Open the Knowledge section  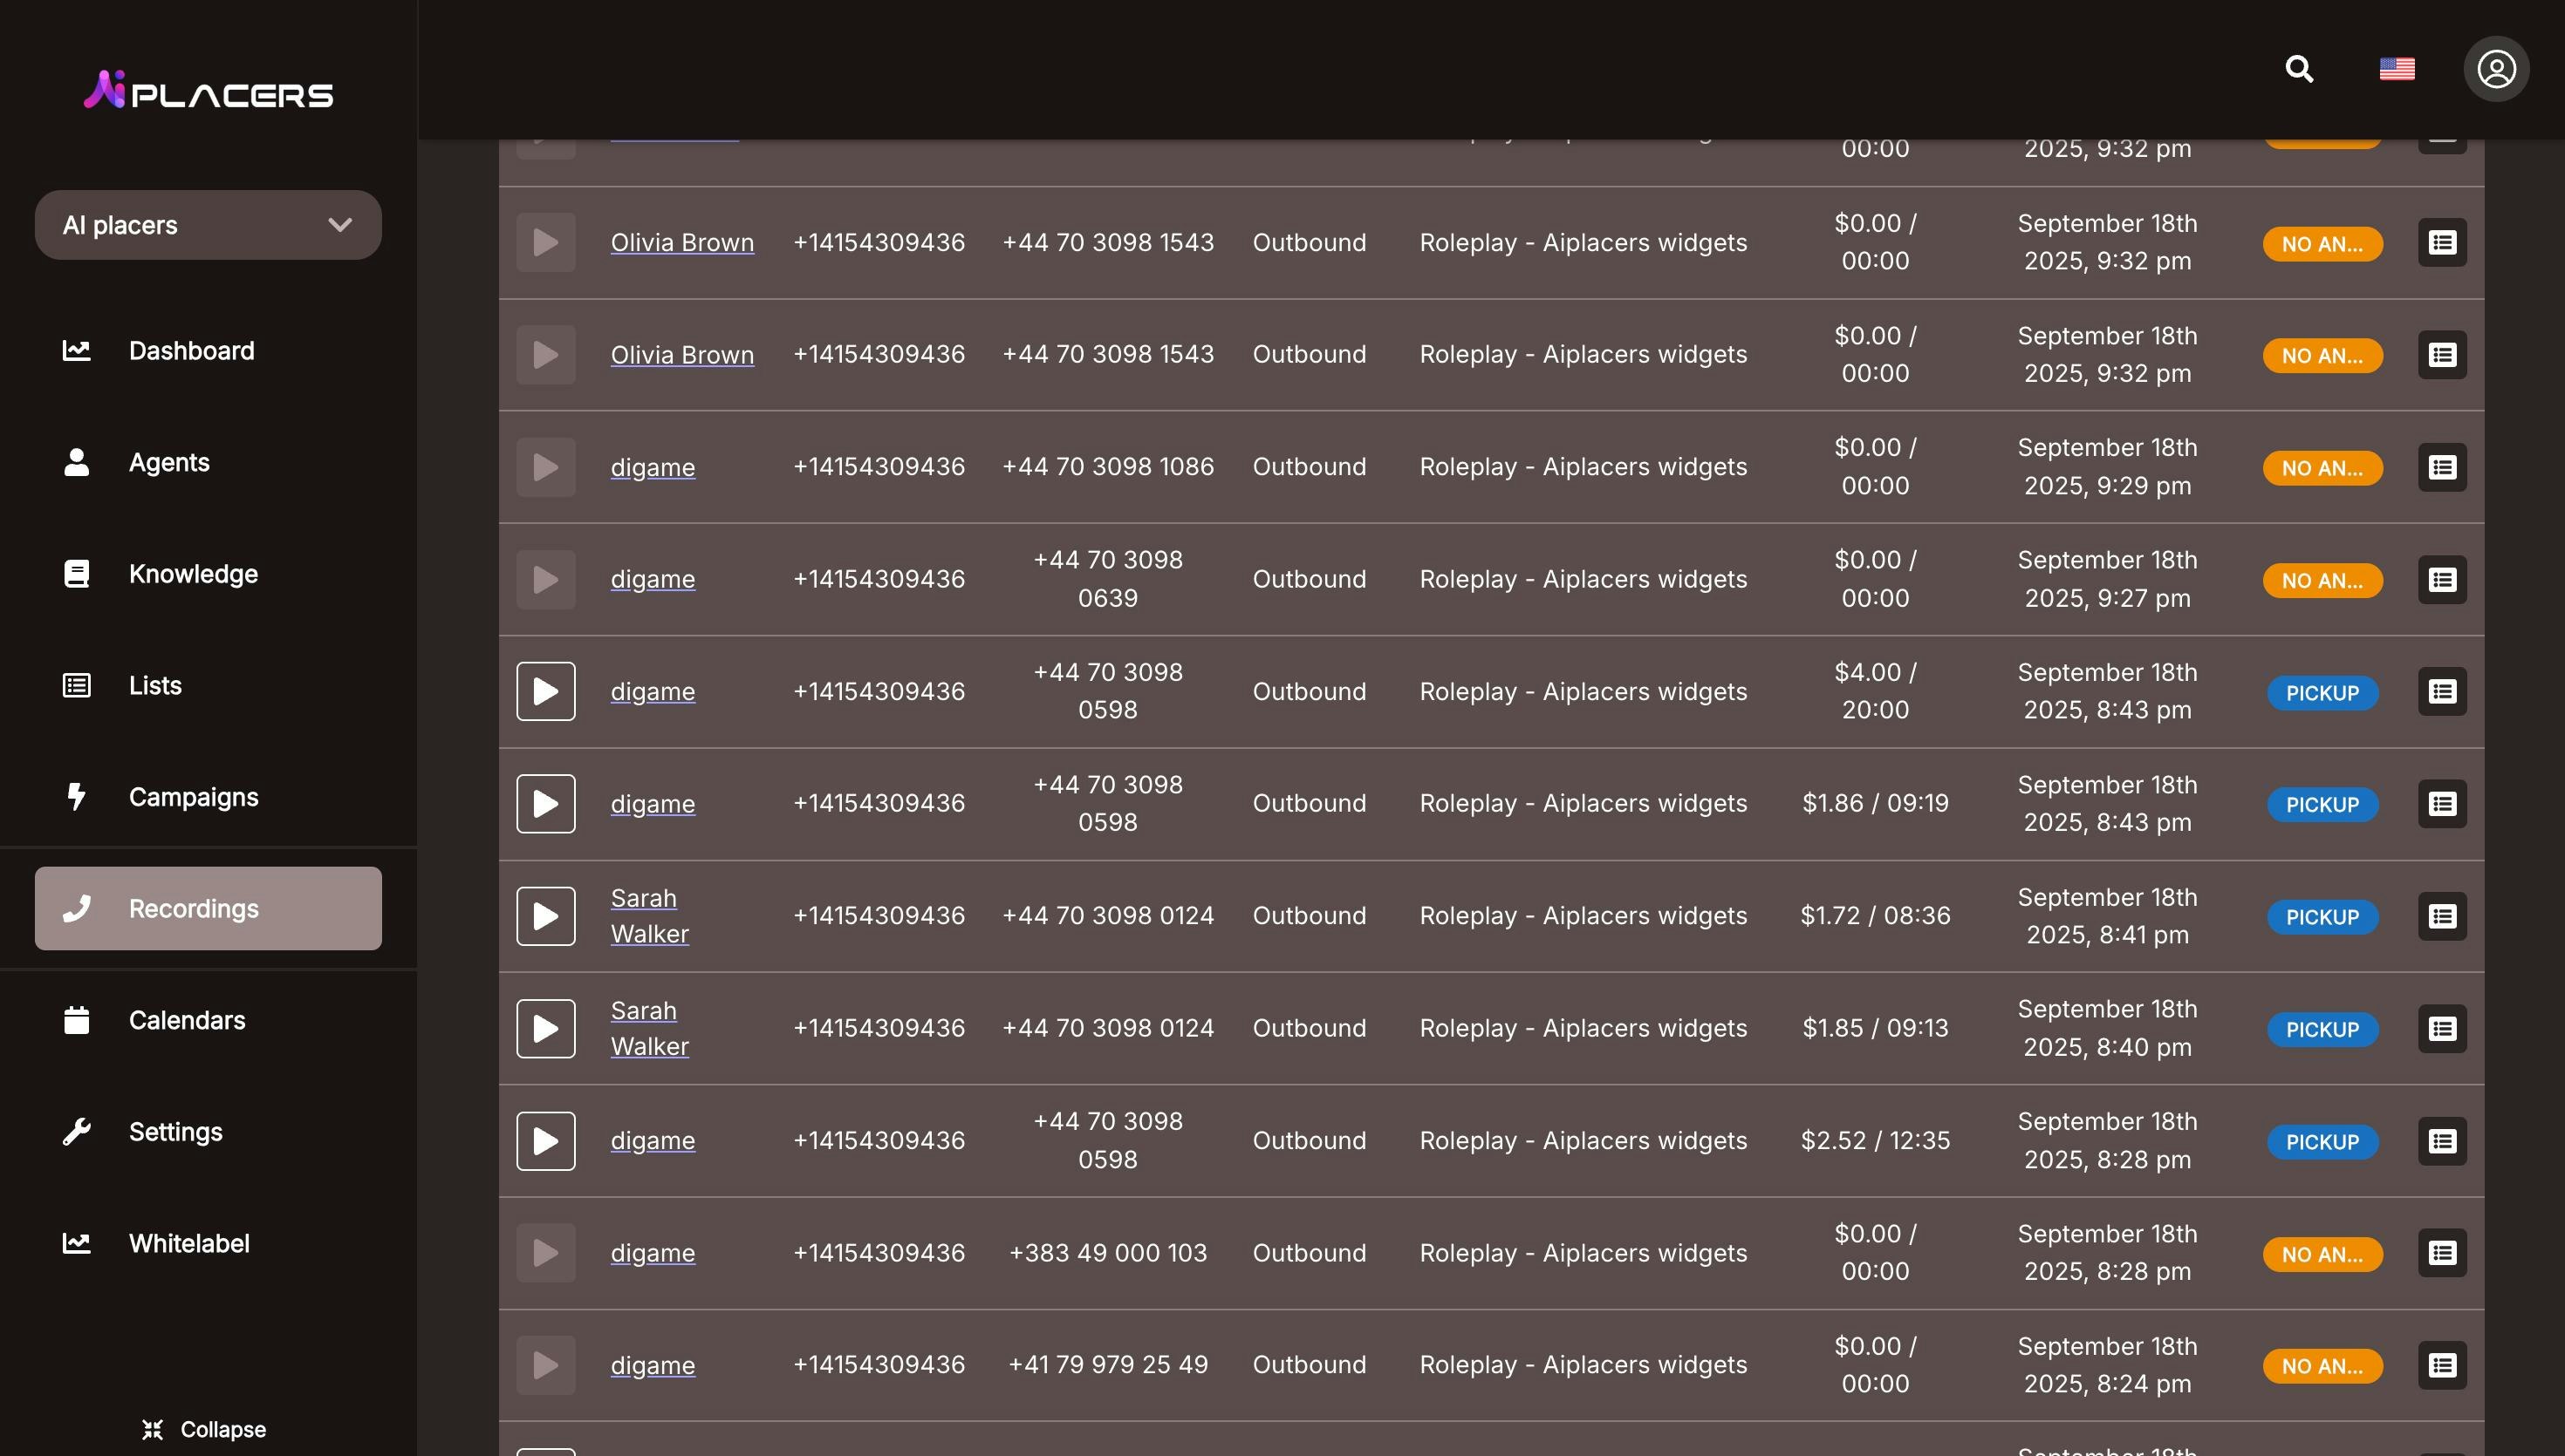click(193, 574)
